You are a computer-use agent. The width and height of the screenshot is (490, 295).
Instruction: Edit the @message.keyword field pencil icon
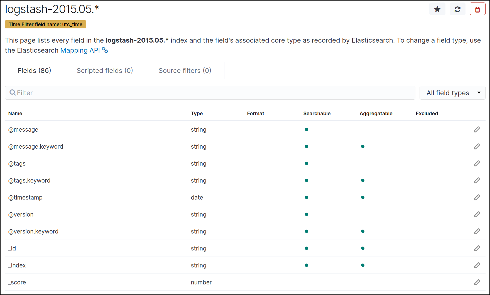[477, 146]
